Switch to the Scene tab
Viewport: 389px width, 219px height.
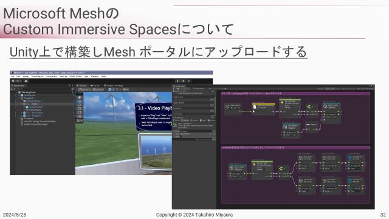[x=81, y=85]
